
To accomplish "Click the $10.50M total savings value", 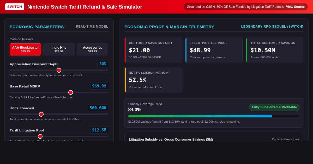I will 263,50.
